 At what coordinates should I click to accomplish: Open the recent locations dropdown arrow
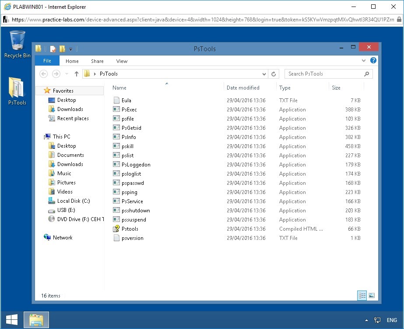point(67,74)
